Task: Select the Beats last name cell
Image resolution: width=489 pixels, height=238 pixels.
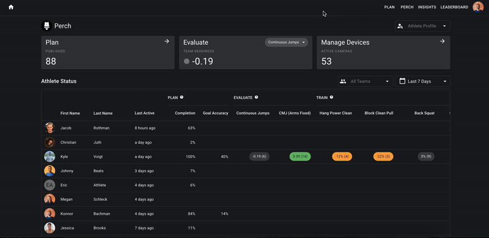Action: click(x=98, y=171)
